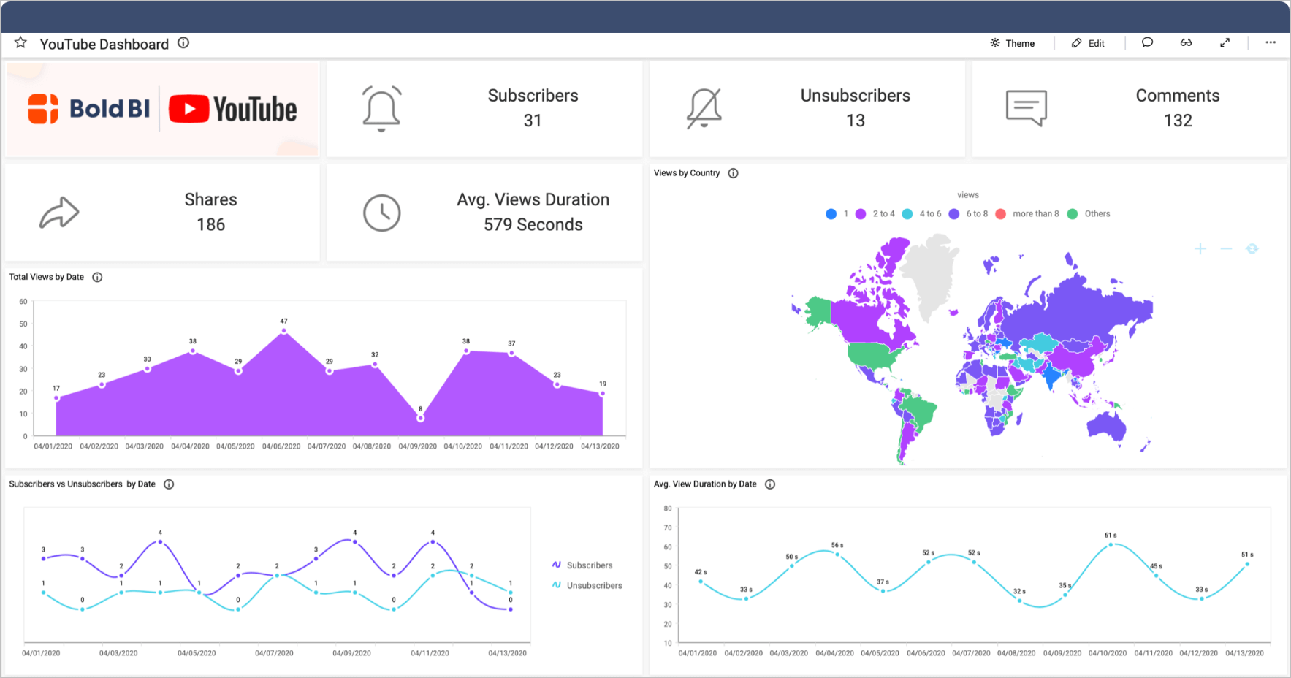Click the YouTube logo

coord(233,109)
